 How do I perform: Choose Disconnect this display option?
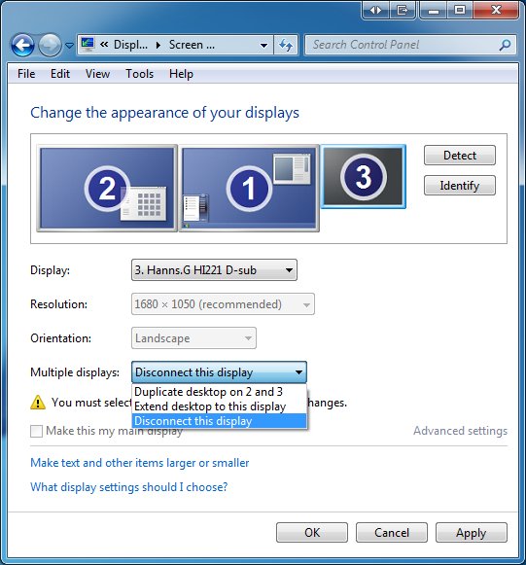click(220, 421)
